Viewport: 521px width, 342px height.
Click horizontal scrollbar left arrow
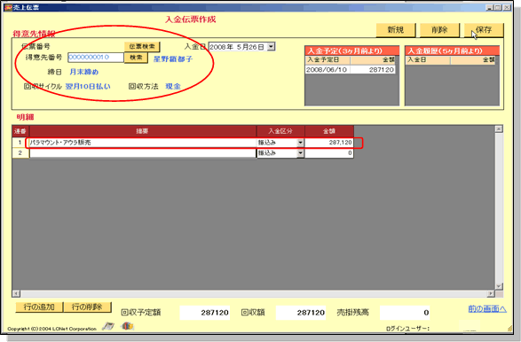16,293
